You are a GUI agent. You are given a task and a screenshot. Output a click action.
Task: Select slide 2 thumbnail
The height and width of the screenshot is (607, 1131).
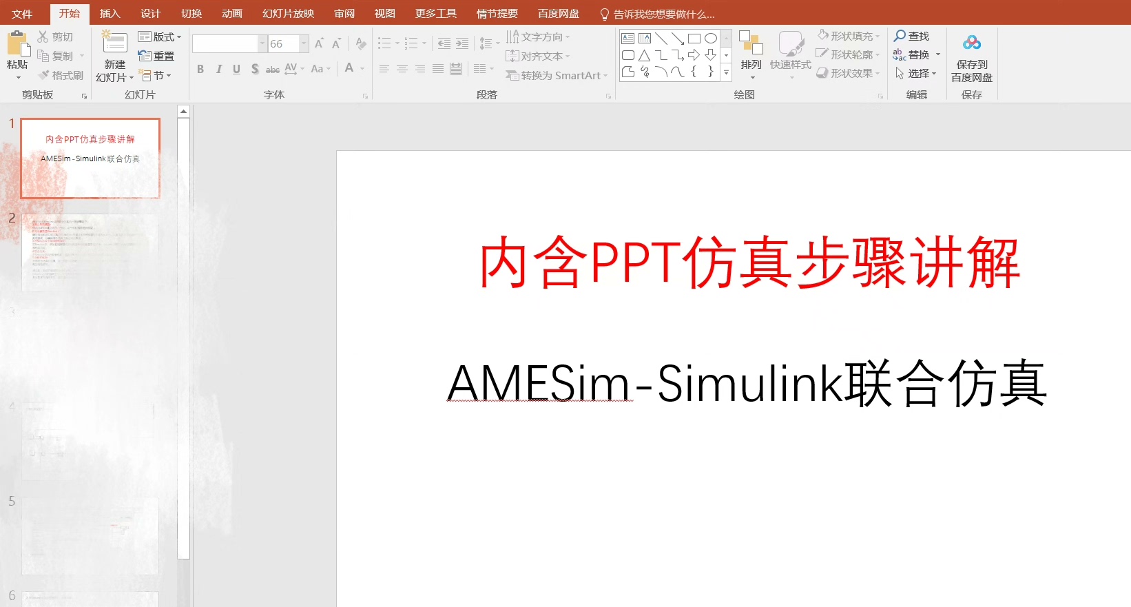click(90, 253)
